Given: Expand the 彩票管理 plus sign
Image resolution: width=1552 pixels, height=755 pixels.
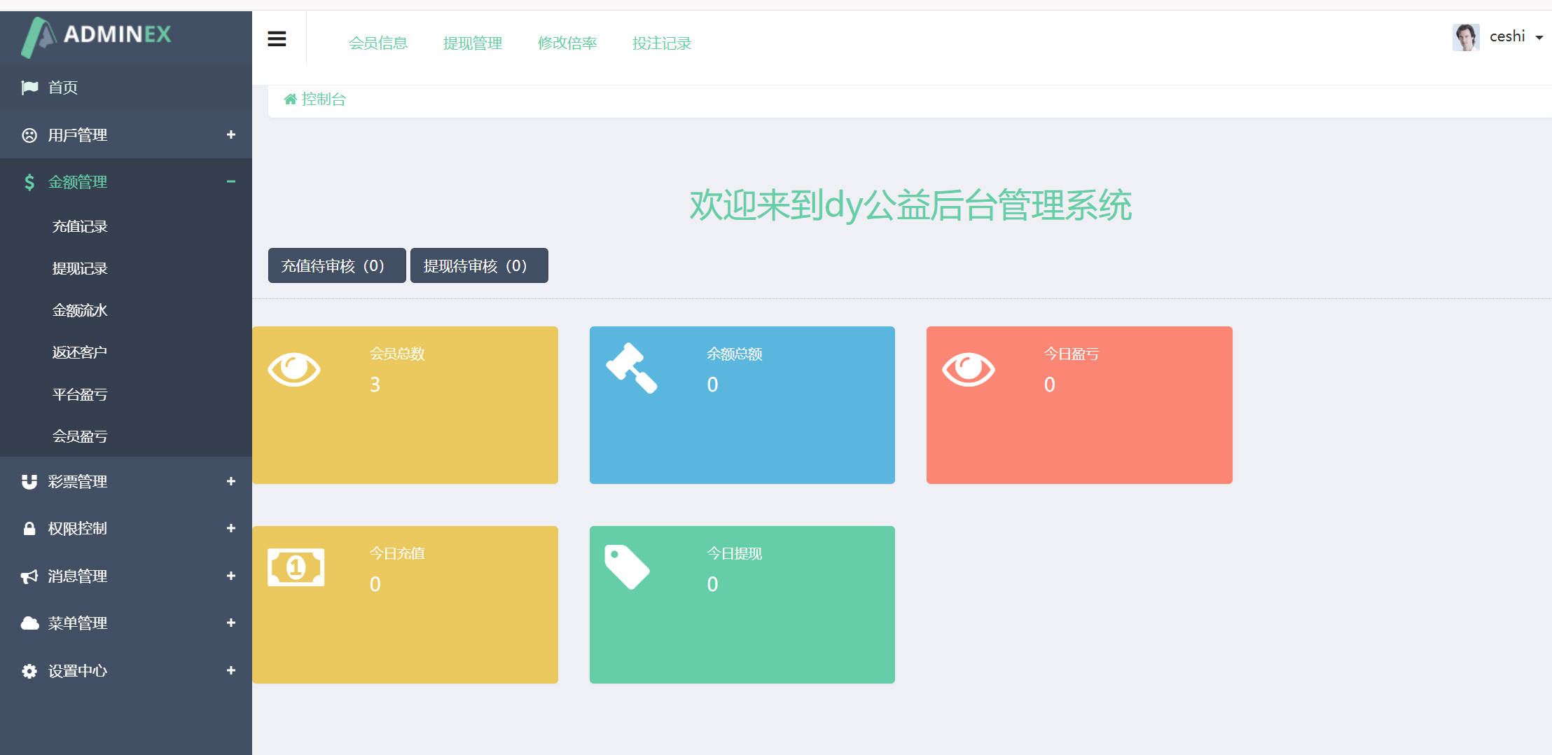Looking at the screenshot, I should 230,482.
